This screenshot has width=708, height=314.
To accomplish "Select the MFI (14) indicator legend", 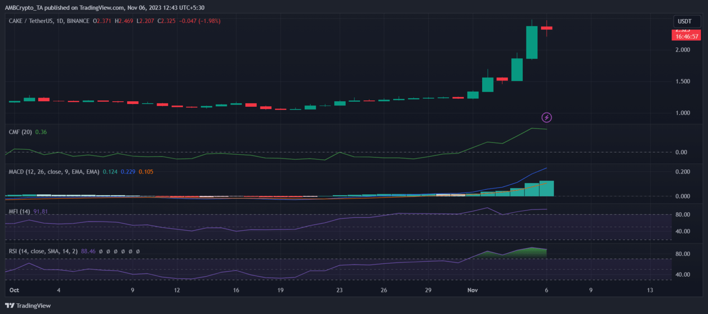I will [x=20, y=211].
